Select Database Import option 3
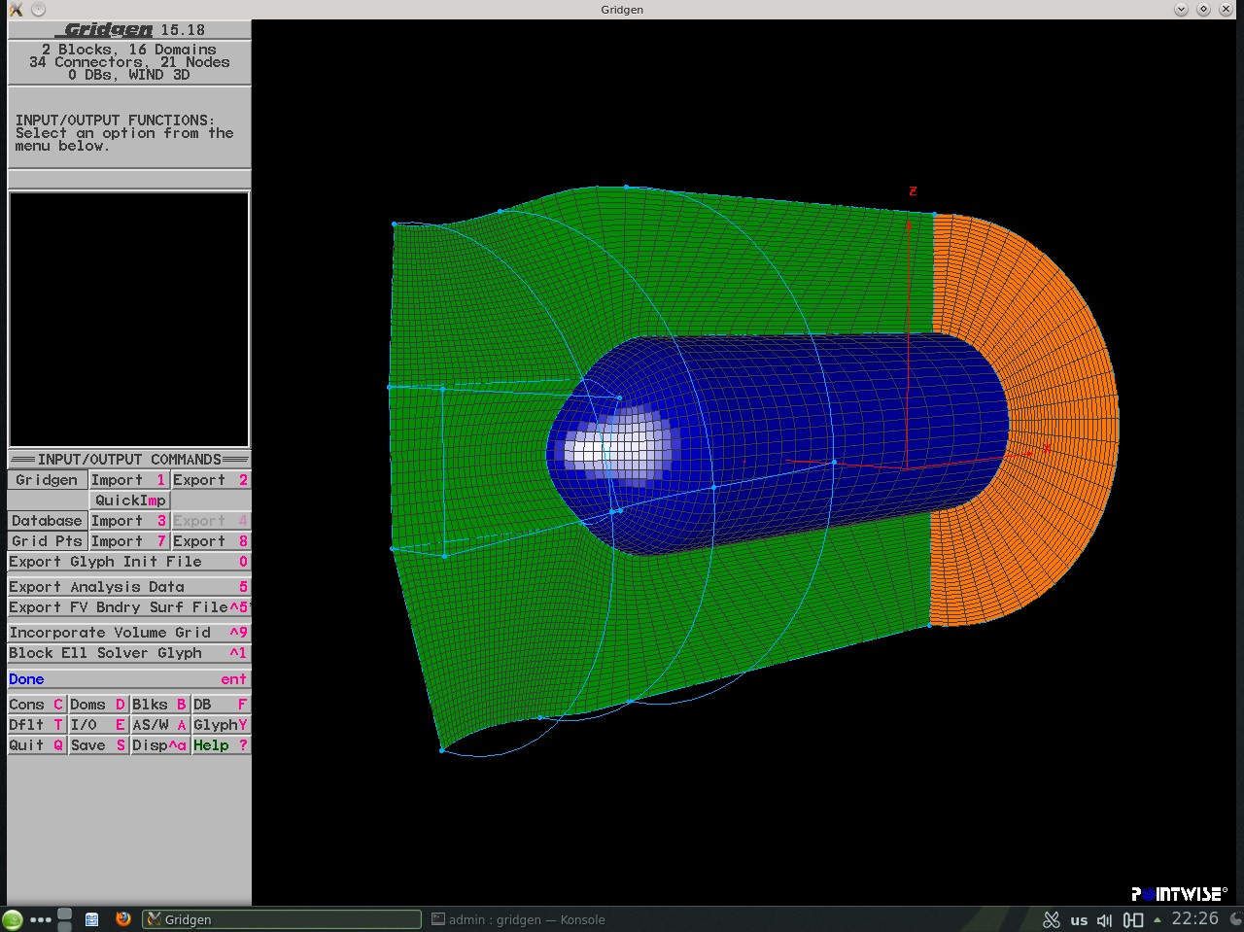 pos(129,521)
